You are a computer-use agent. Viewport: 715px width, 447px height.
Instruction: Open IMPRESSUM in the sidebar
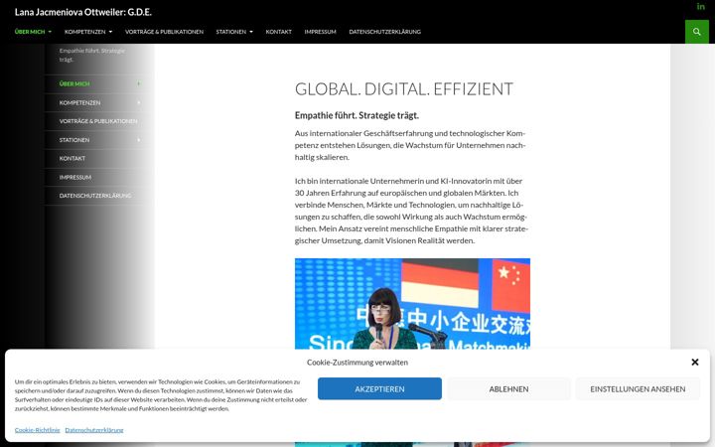coord(75,178)
